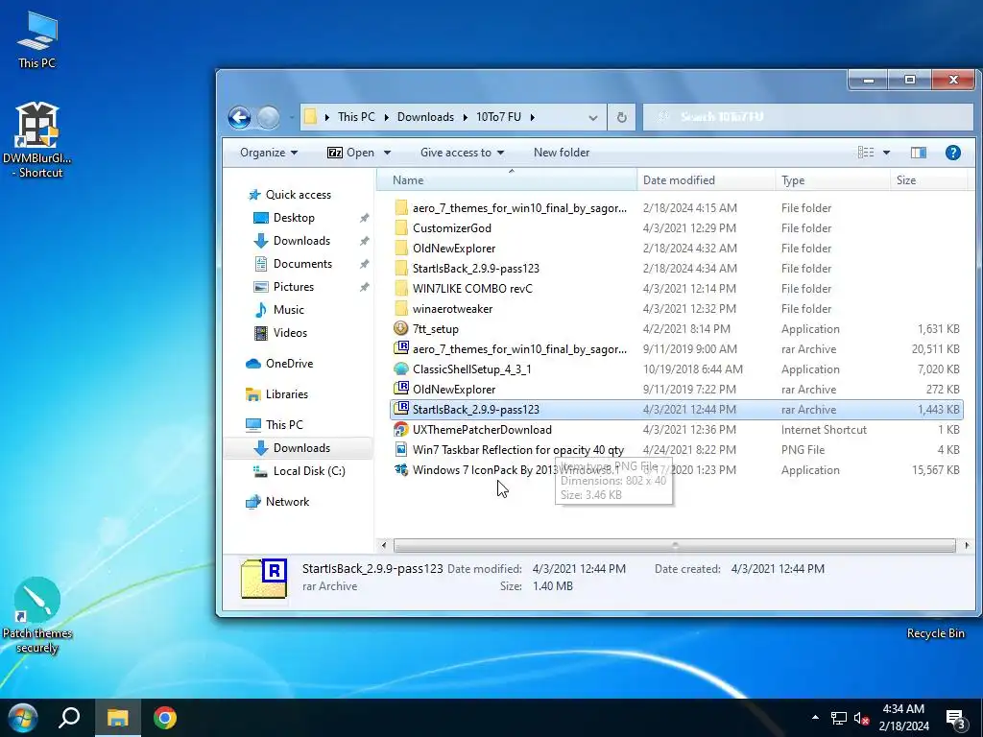Image resolution: width=983 pixels, height=737 pixels.
Task: Toggle the preview pane icon
Action: [x=919, y=153]
